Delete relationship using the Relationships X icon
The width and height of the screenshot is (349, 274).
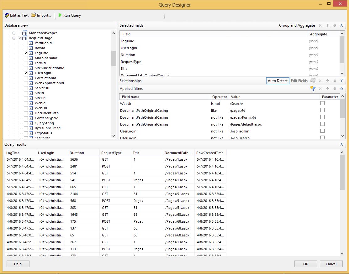[320, 81]
